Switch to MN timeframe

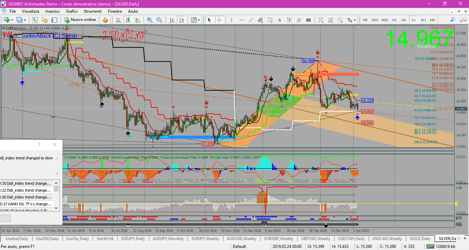(x=432, y=20)
